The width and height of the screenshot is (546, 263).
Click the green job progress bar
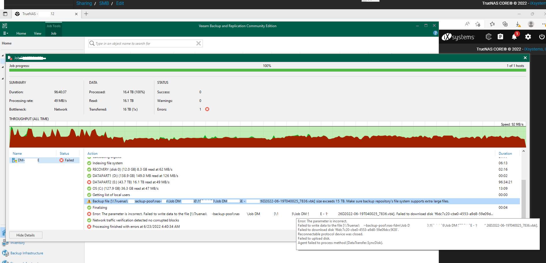point(267,70)
